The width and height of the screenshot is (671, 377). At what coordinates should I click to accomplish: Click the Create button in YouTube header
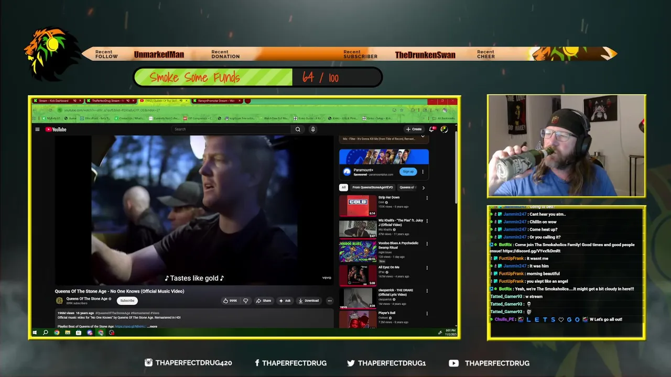414,129
